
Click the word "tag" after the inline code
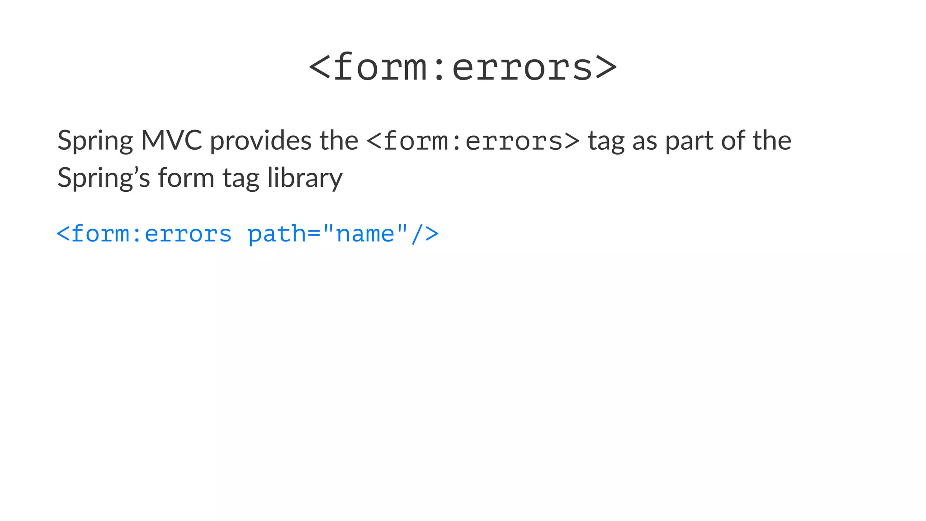tap(605, 142)
